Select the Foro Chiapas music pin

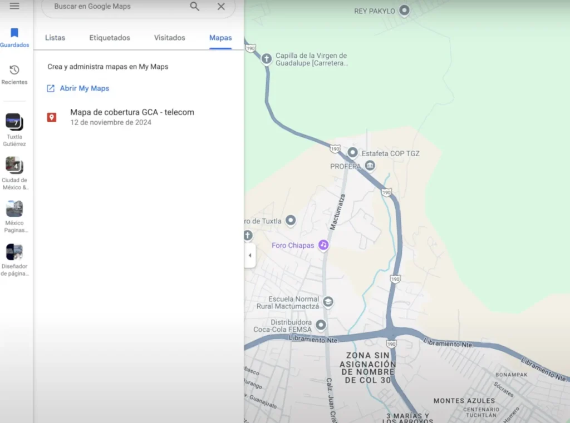pyautogui.click(x=323, y=245)
